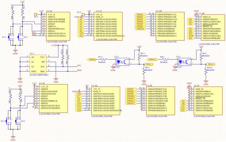Click the PWM6 port label

coord(140,27)
